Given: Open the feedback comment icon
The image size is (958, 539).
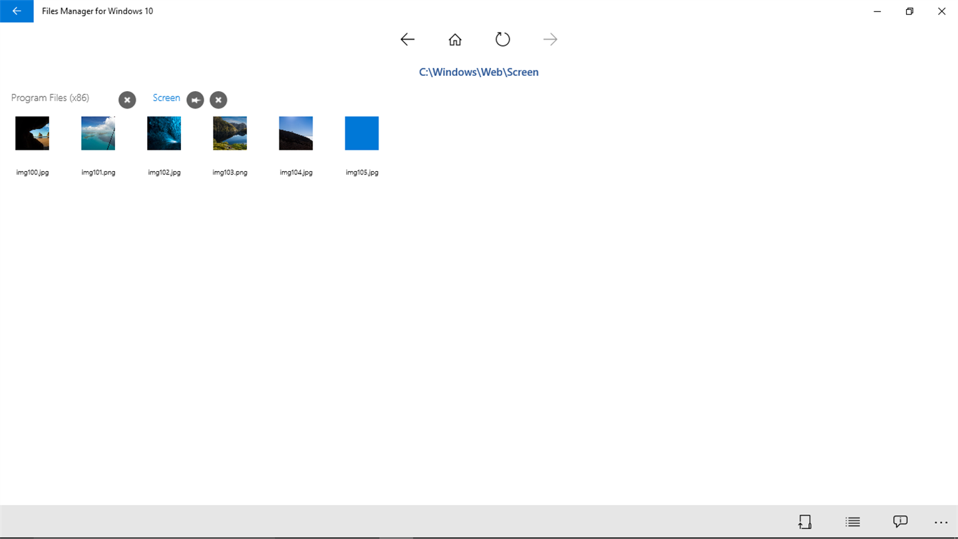Looking at the screenshot, I should 900,522.
